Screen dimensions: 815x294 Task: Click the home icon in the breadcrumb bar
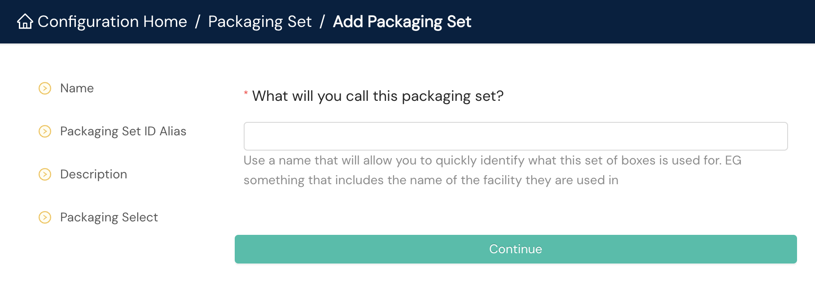click(x=26, y=21)
